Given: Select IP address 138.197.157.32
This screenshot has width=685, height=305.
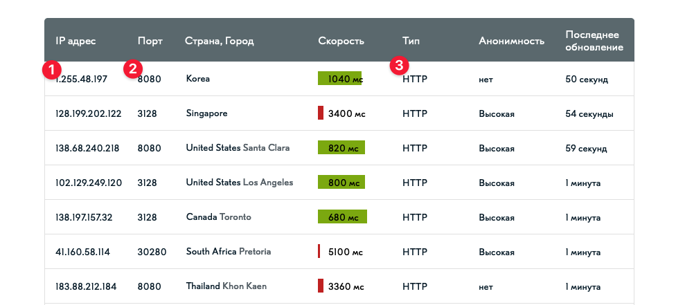Looking at the screenshot, I should pyautogui.click(x=84, y=217).
